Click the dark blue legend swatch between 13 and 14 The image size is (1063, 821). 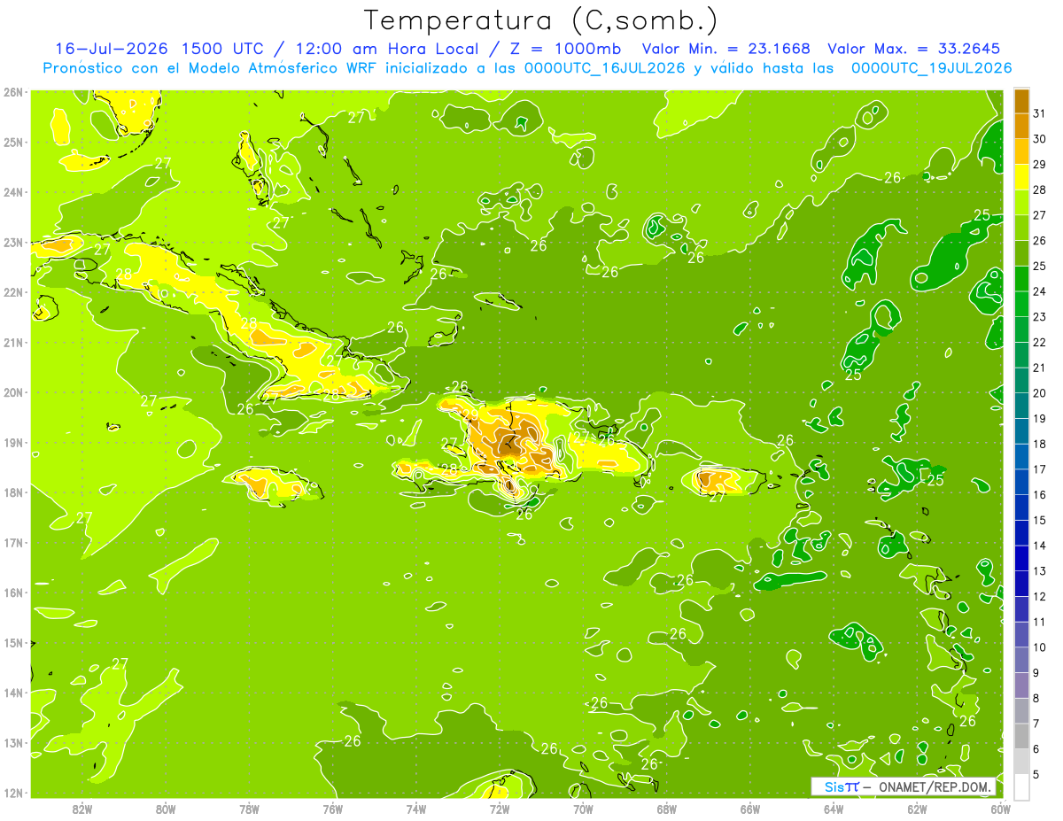1022,558
